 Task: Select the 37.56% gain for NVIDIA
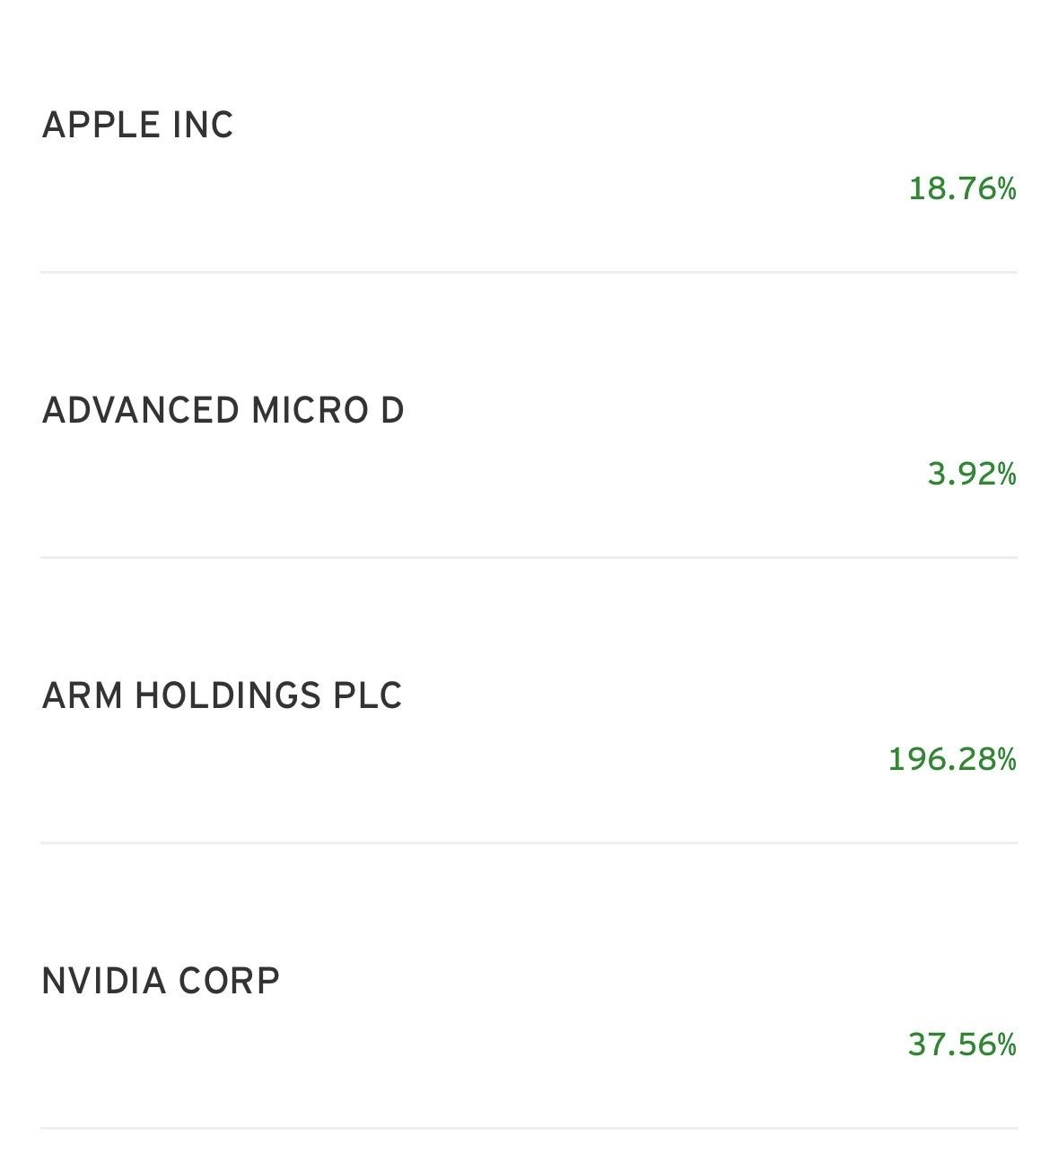tap(962, 1044)
